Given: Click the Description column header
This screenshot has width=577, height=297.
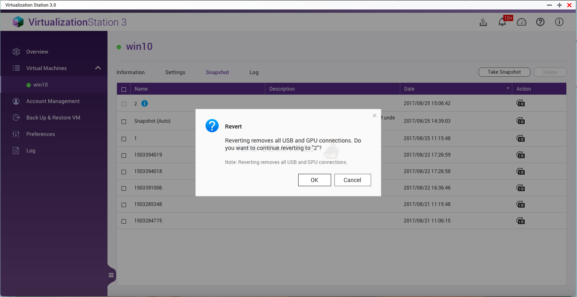Looking at the screenshot, I should tap(332, 89).
